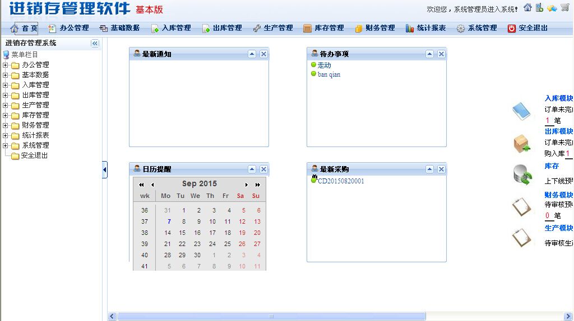The image size is (574, 321).
Task: Collapse the 待办事项 panel
Action: pyautogui.click(x=429, y=54)
